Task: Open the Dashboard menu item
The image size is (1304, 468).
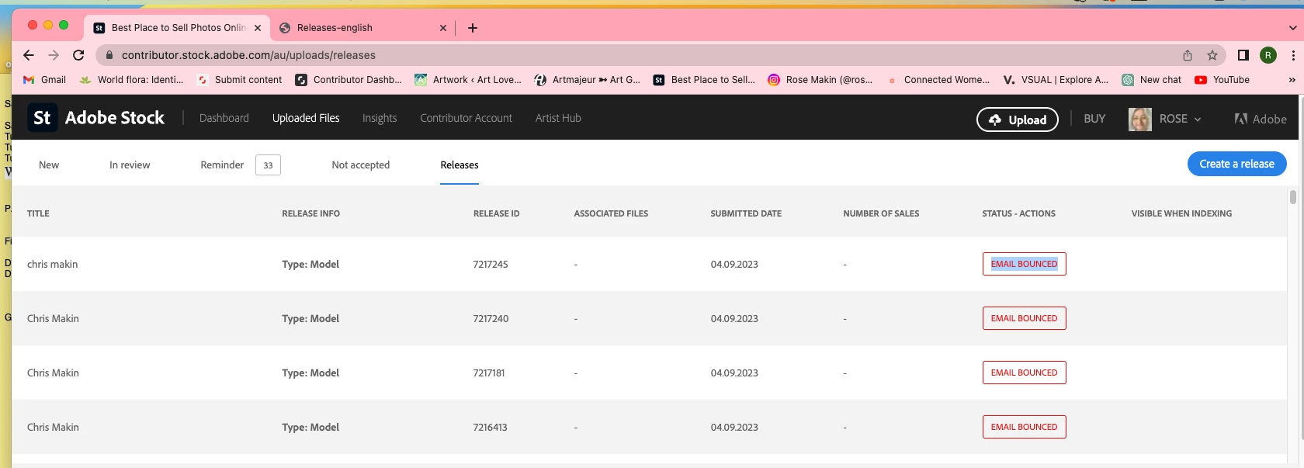Action: [224, 118]
